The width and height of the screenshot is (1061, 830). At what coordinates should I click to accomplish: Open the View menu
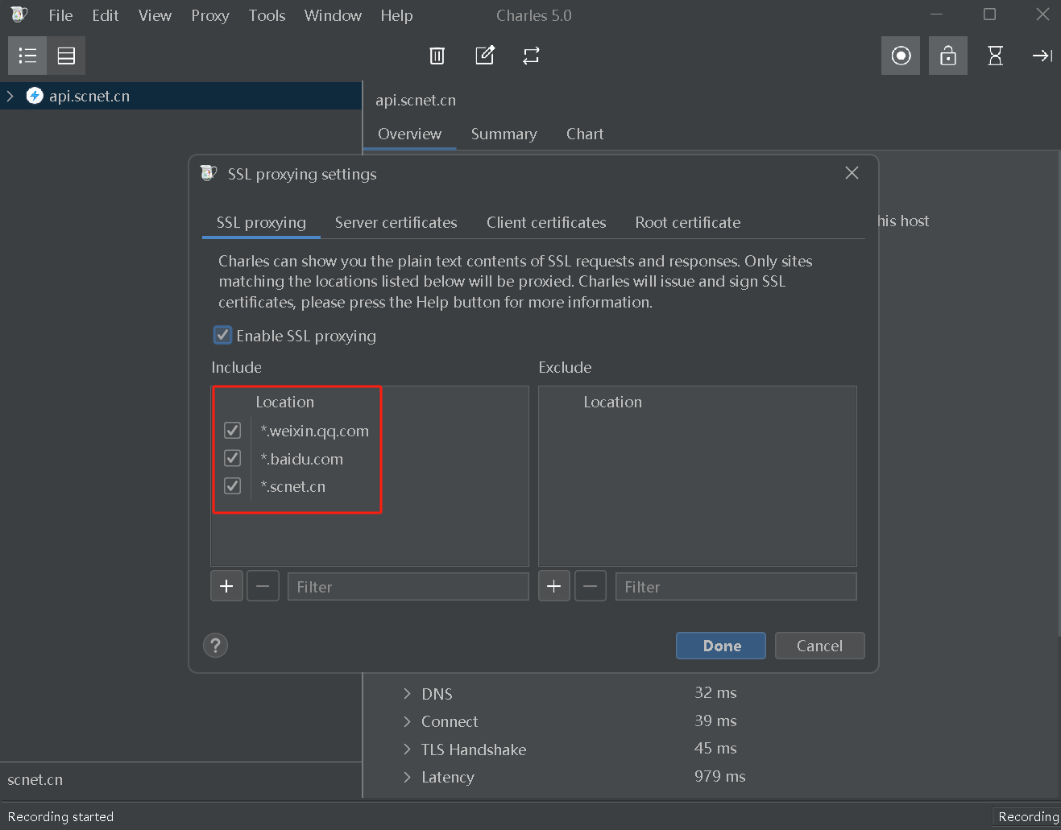[155, 15]
